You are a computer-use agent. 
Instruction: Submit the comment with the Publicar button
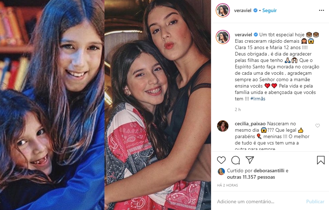point(315,201)
